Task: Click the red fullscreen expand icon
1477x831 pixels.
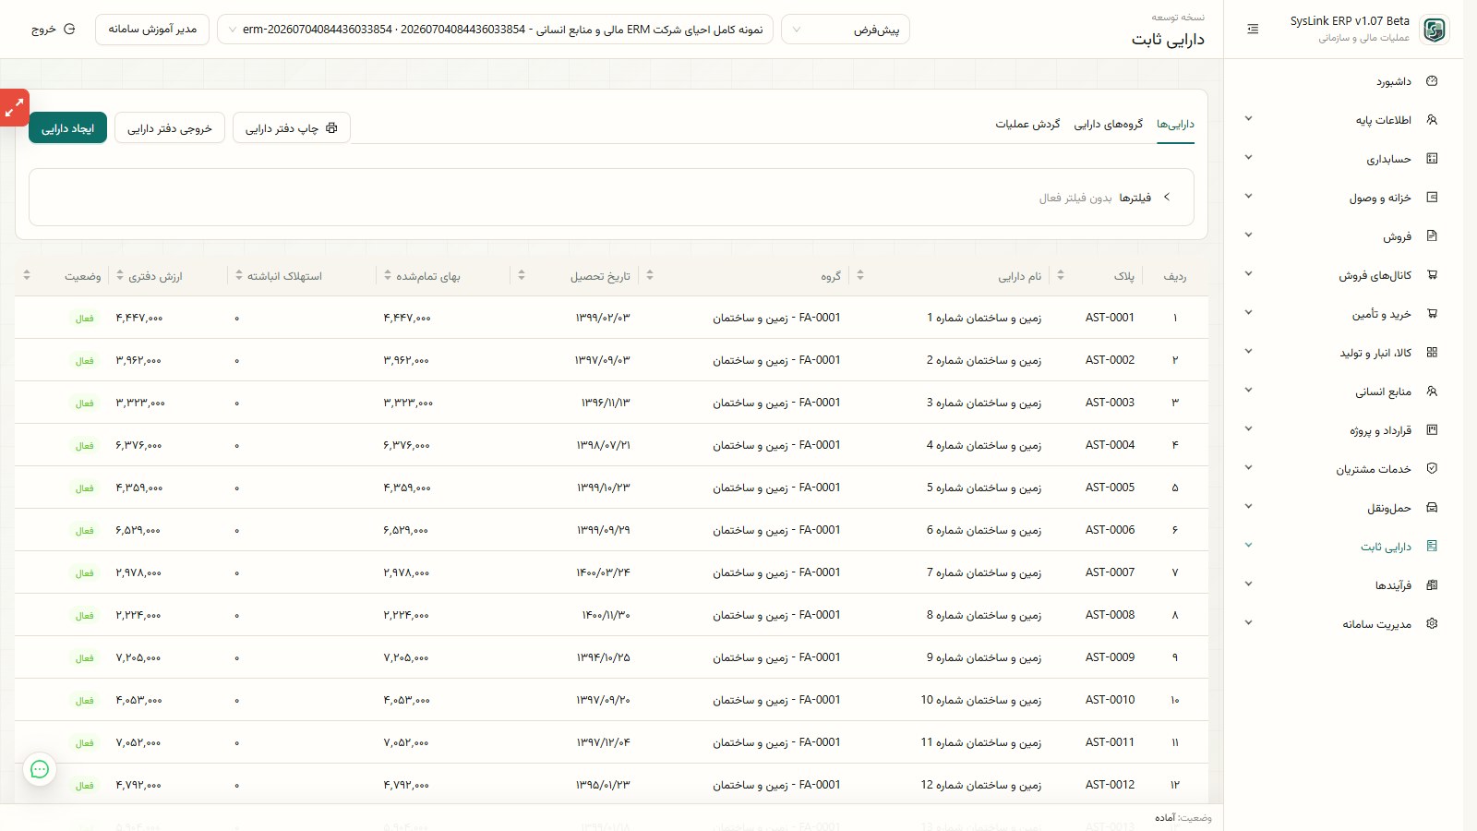Action: point(15,108)
